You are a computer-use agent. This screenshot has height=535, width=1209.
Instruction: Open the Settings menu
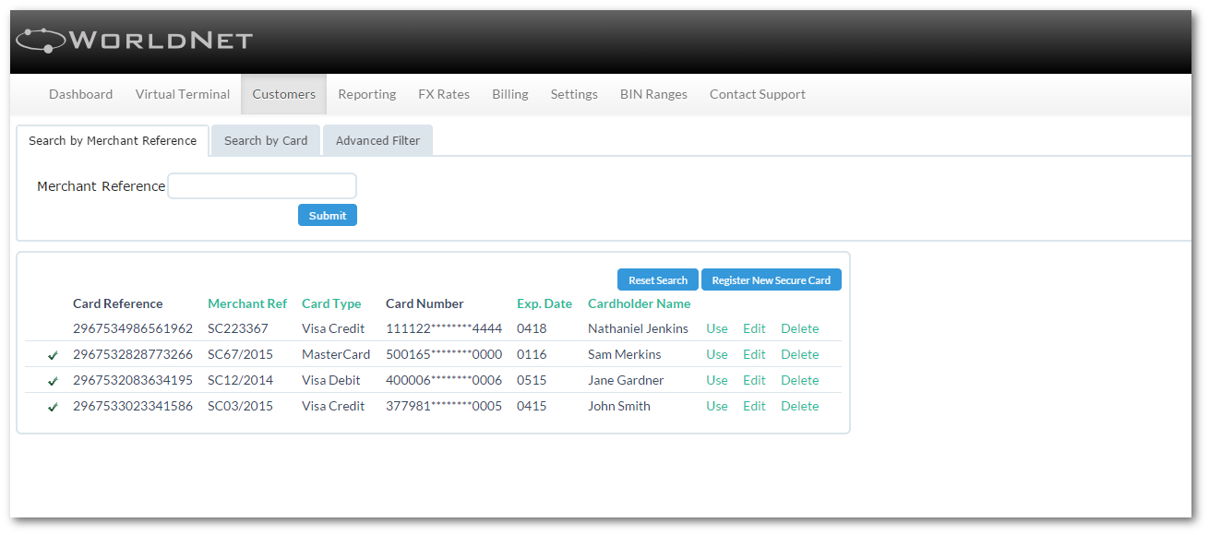tap(574, 94)
